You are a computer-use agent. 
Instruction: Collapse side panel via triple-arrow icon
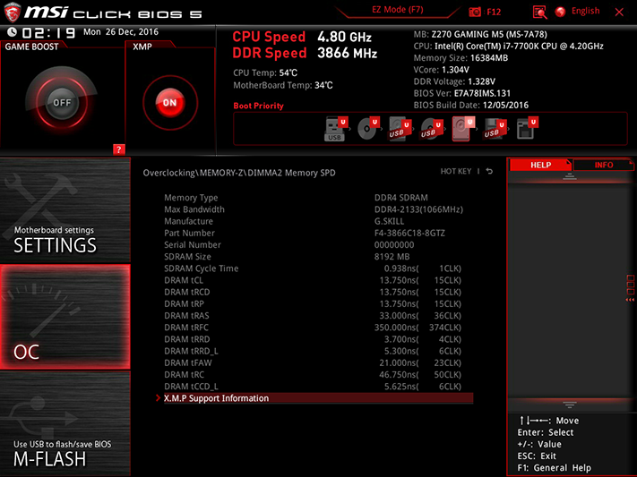630,300
